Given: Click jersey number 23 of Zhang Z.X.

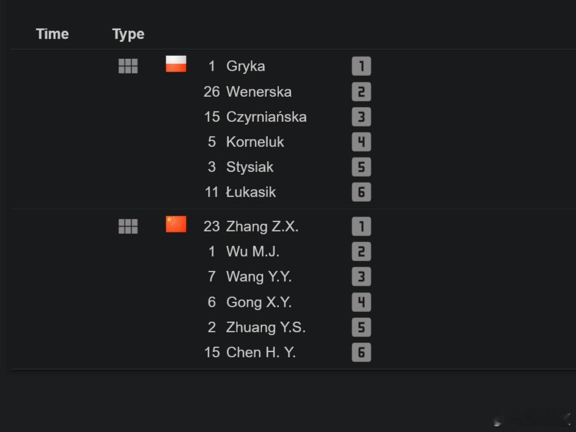Looking at the screenshot, I should click(x=211, y=226).
